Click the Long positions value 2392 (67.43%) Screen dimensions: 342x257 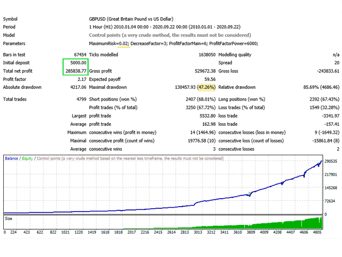(x=324, y=99)
